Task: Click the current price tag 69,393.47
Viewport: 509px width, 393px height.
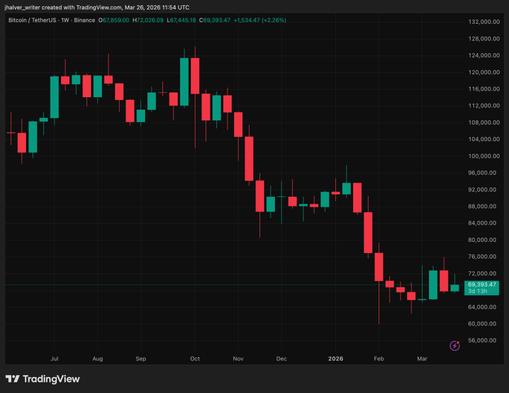Action: [482, 285]
